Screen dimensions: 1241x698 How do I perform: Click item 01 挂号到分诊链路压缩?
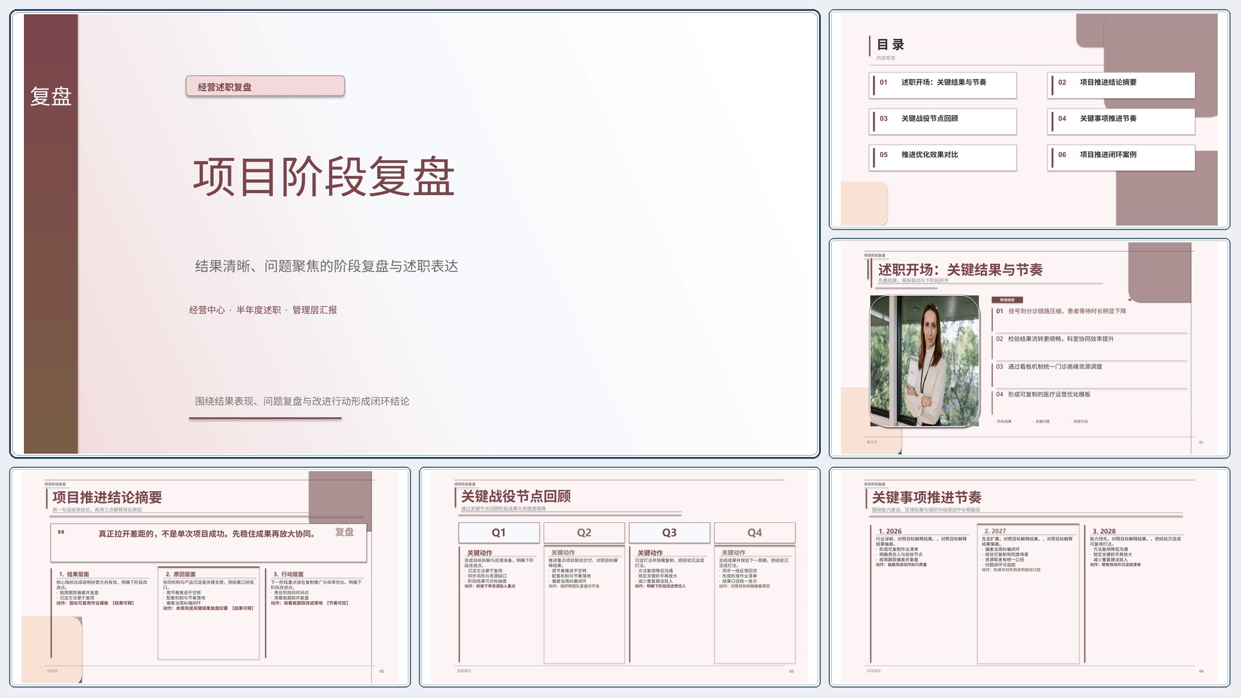coord(1061,312)
